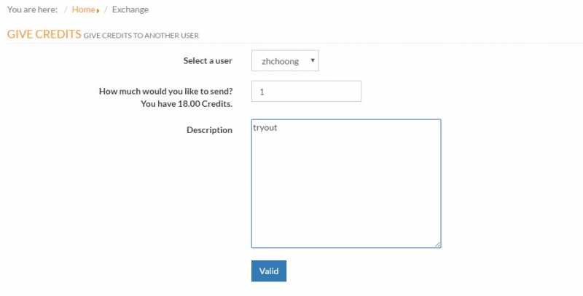The height and width of the screenshot is (296, 583).
Task: Click the dropdown arrow beside zhchoong
Action: tap(313, 60)
